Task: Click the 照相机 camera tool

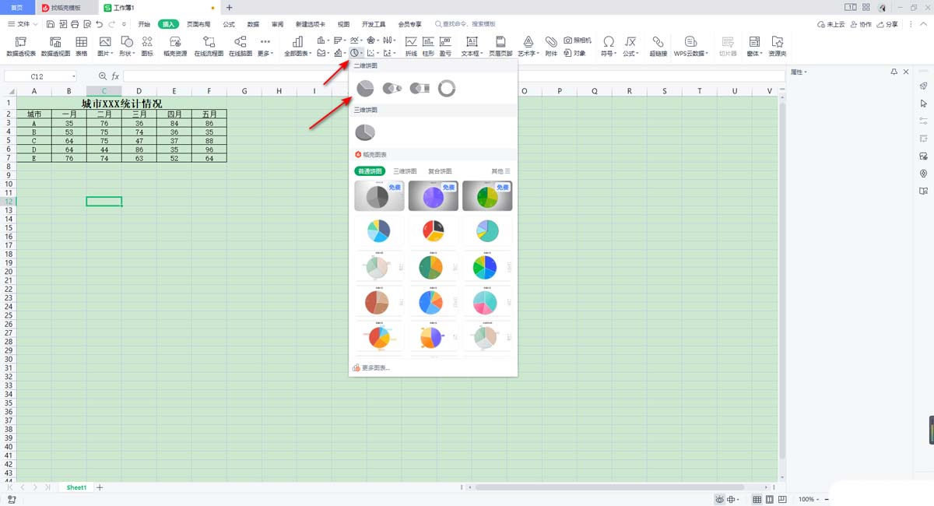Action: pos(578,40)
